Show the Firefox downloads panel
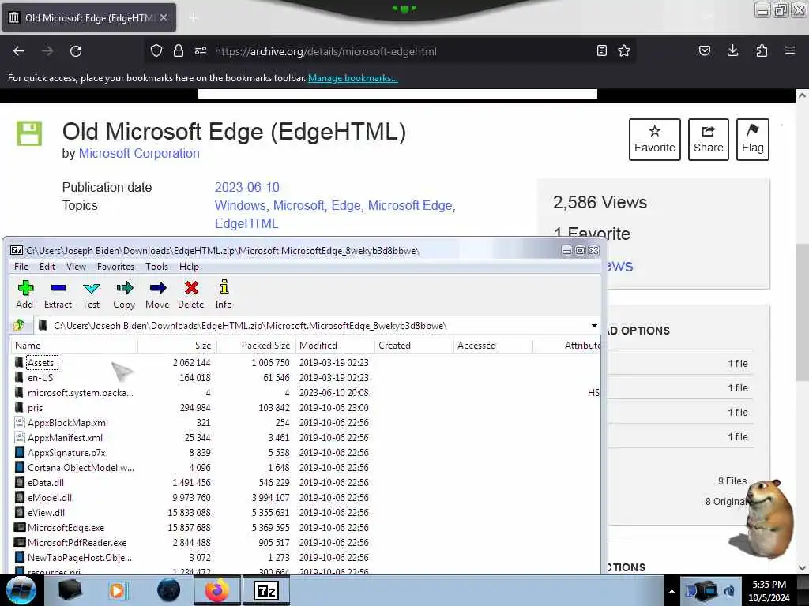 [x=732, y=50]
